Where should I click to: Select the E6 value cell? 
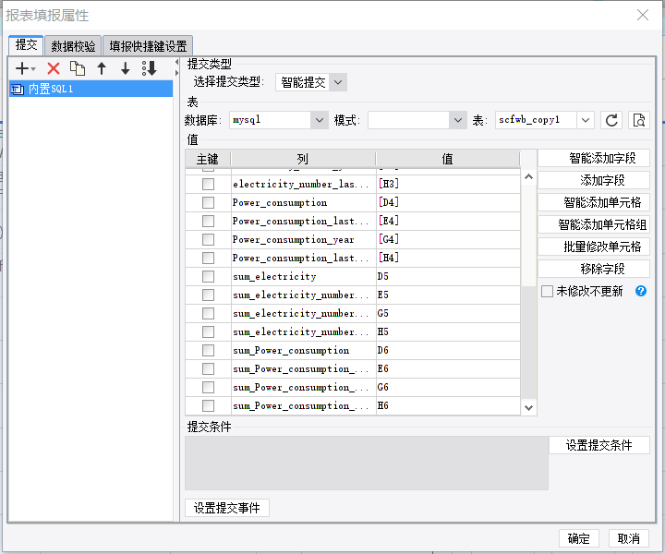(448, 368)
